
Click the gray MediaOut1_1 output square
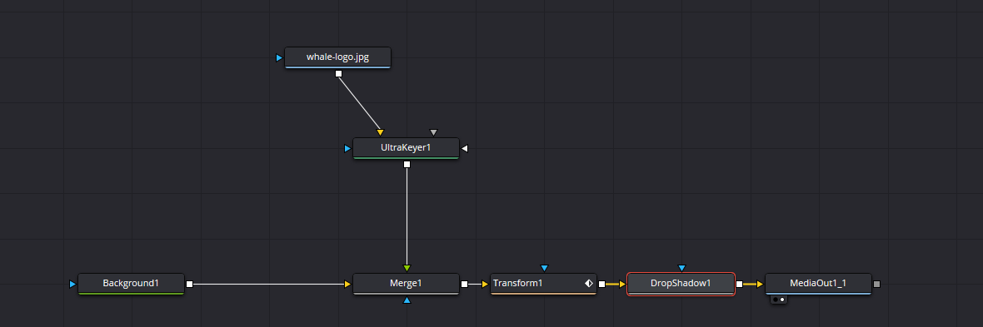877,285
